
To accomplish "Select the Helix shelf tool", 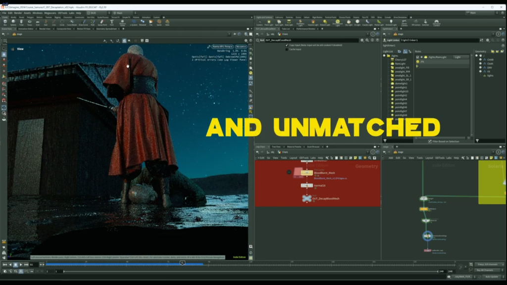I will click(167, 22).
